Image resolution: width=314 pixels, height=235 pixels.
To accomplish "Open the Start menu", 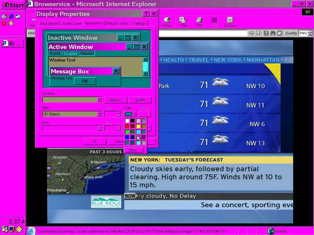I will click(13, 5).
